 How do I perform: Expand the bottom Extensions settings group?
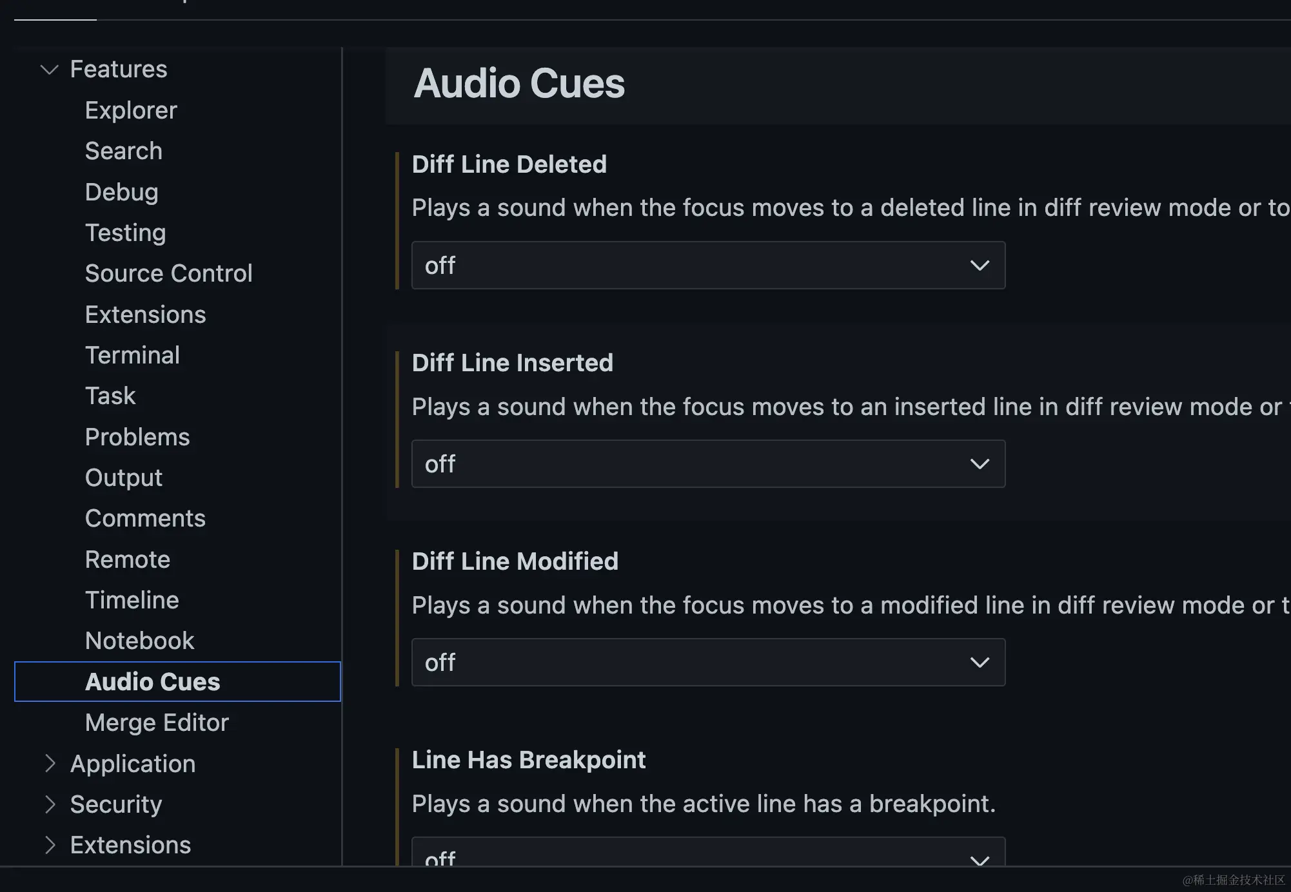[x=50, y=845]
